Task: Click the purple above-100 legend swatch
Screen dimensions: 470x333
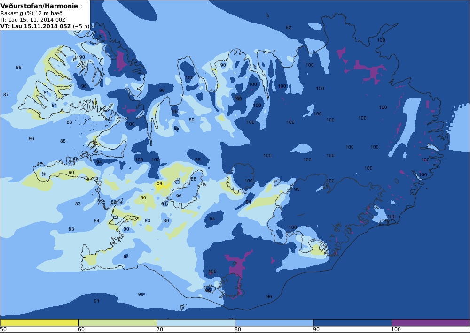Action: 431,323
